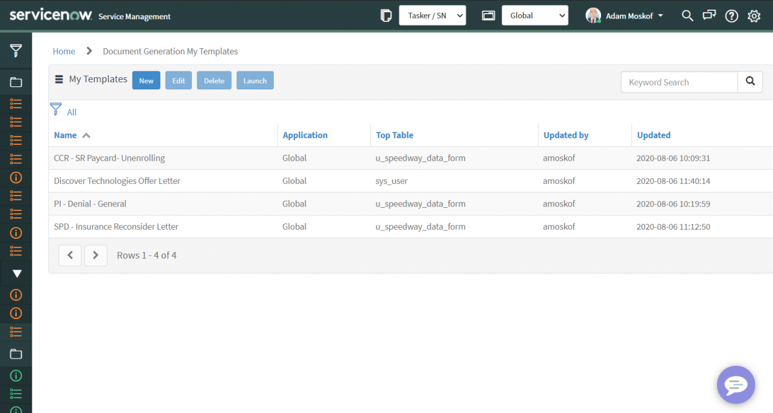
Task: Open the Tasker / SN update set dropdown
Action: [432, 15]
